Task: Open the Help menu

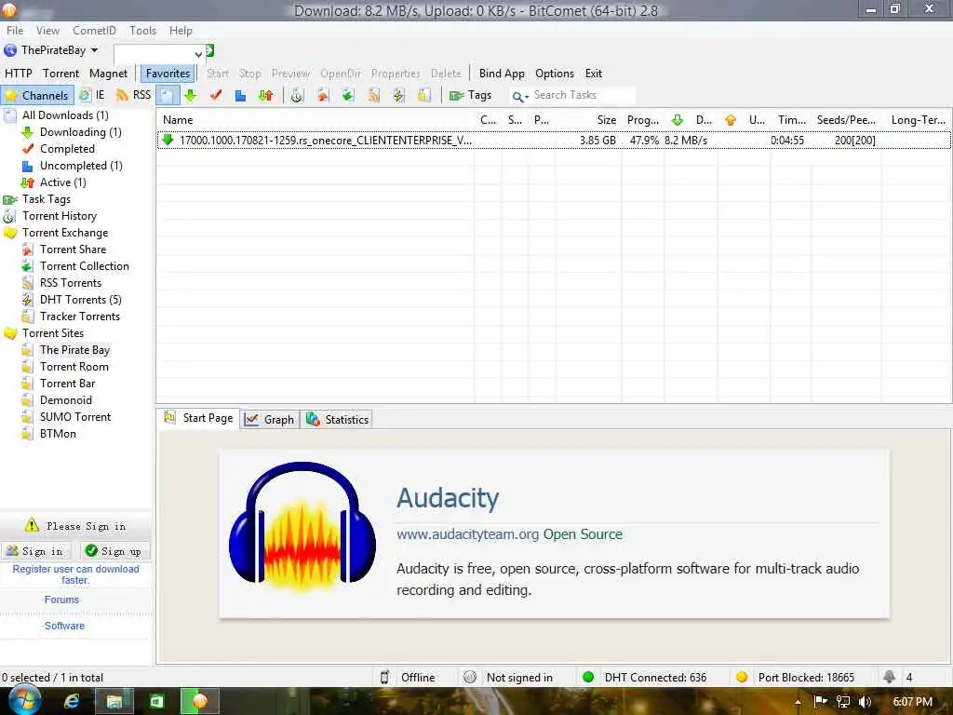Action: [181, 31]
